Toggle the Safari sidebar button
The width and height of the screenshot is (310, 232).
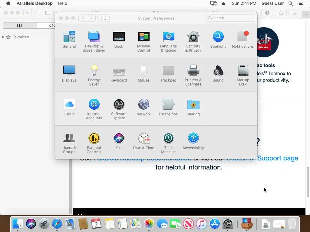pyautogui.click(x=48, y=13)
